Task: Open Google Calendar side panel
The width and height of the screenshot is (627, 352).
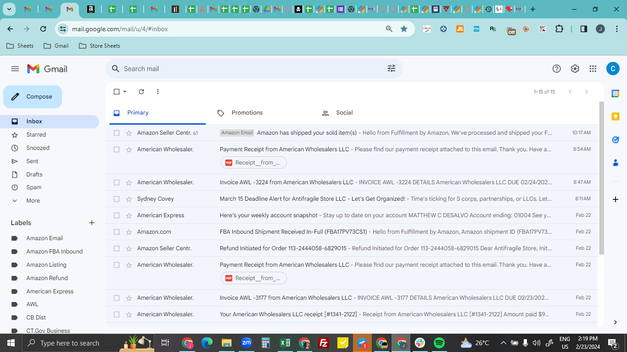Action: (616, 93)
